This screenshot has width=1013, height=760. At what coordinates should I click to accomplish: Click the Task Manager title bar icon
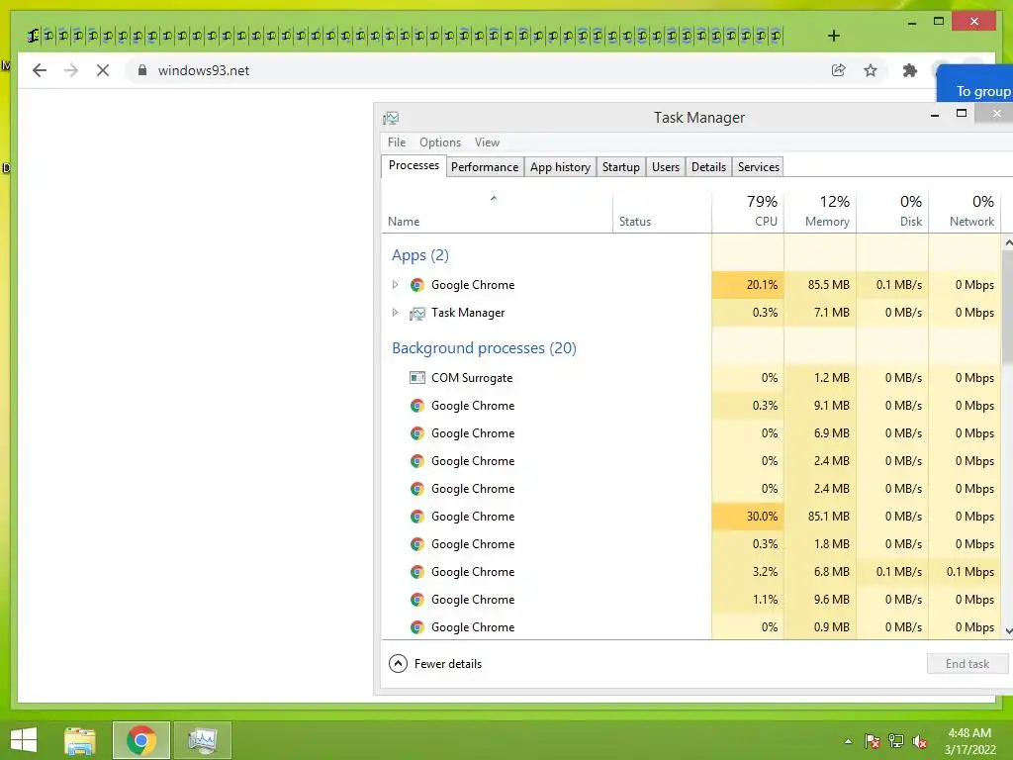click(x=391, y=118)
